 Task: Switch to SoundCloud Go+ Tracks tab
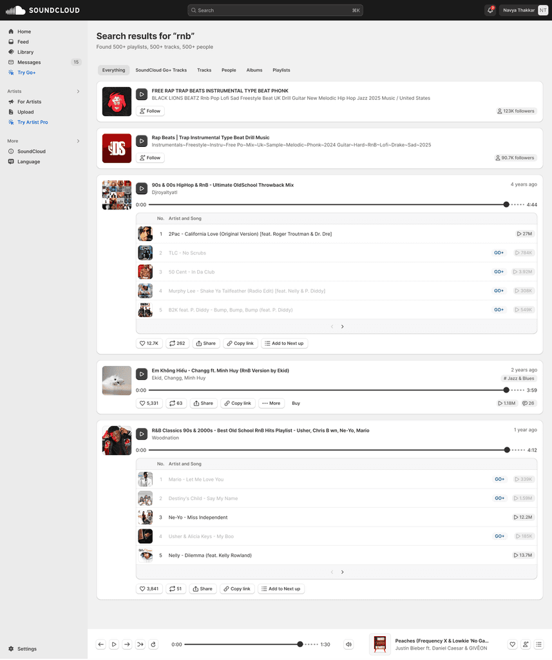click(161, 70)
